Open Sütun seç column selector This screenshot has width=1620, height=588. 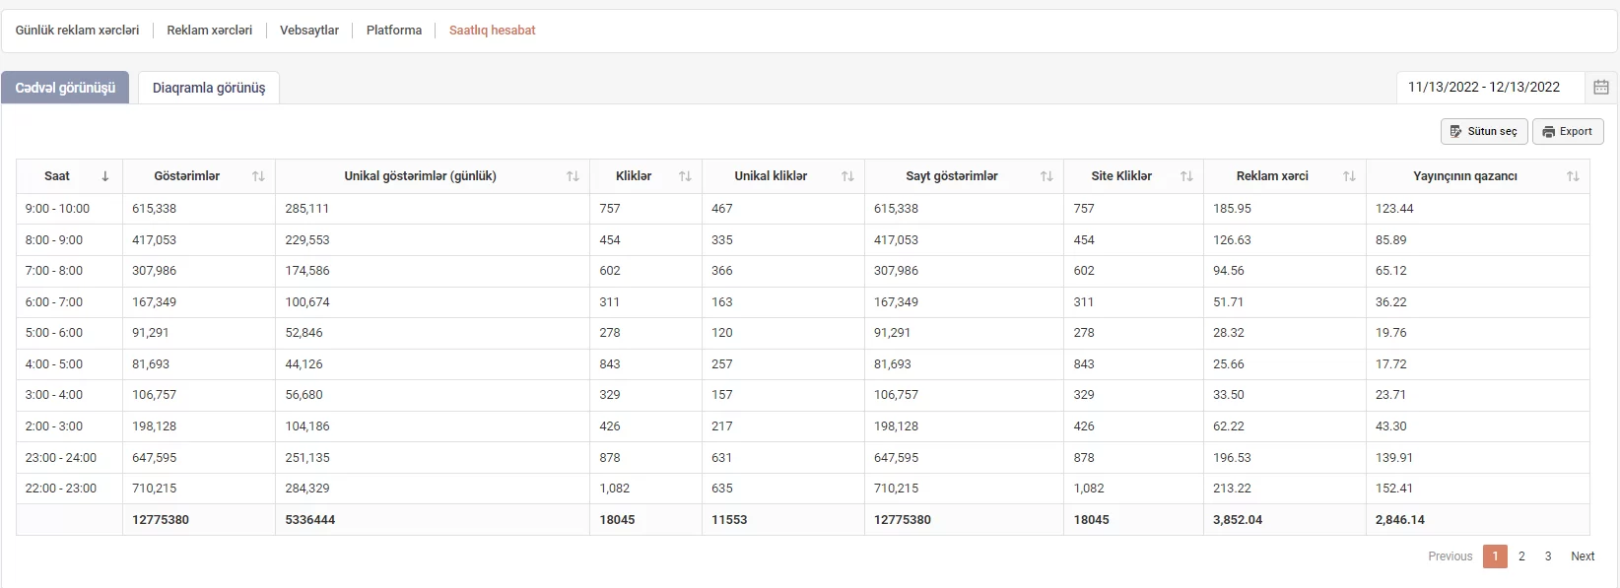1484,131
